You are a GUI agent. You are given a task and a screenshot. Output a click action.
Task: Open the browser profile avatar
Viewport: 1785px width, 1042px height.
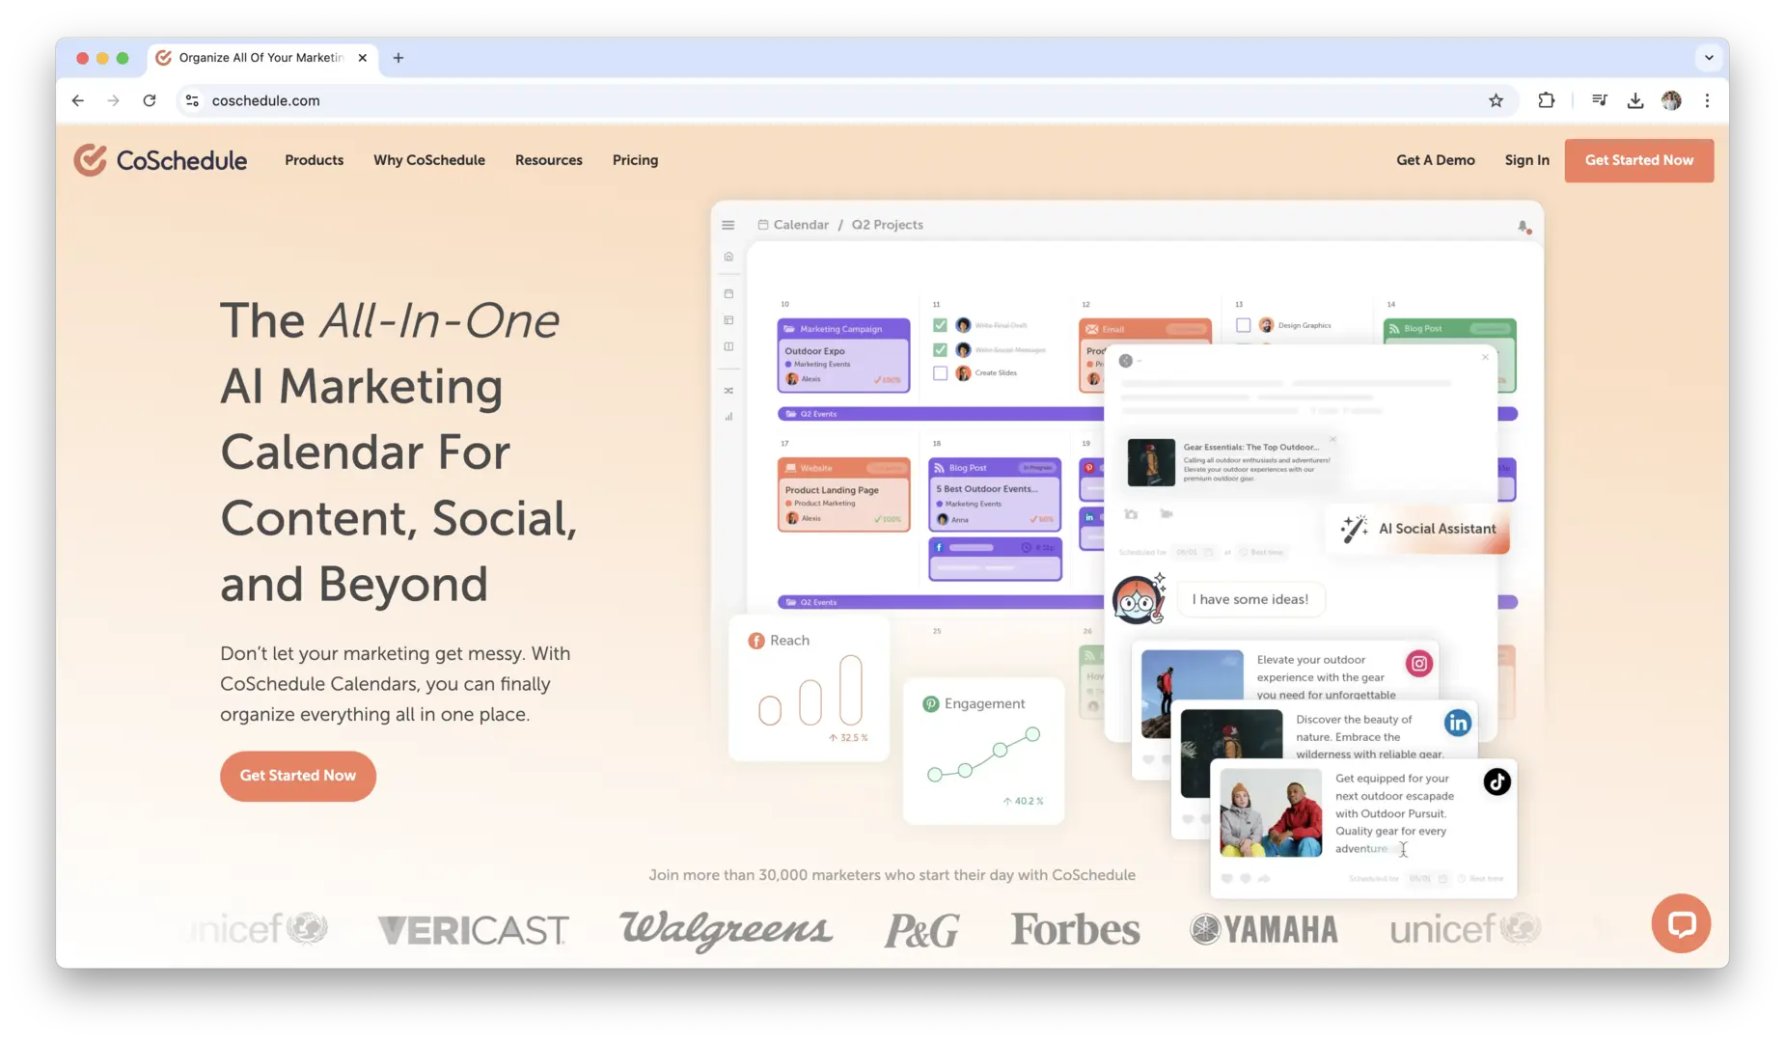click(x=1671, y=100)
